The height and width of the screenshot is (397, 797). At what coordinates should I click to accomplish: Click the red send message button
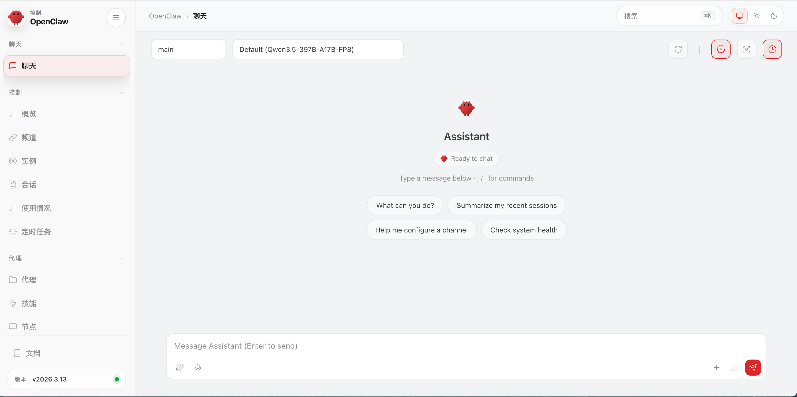coord(753,367)
